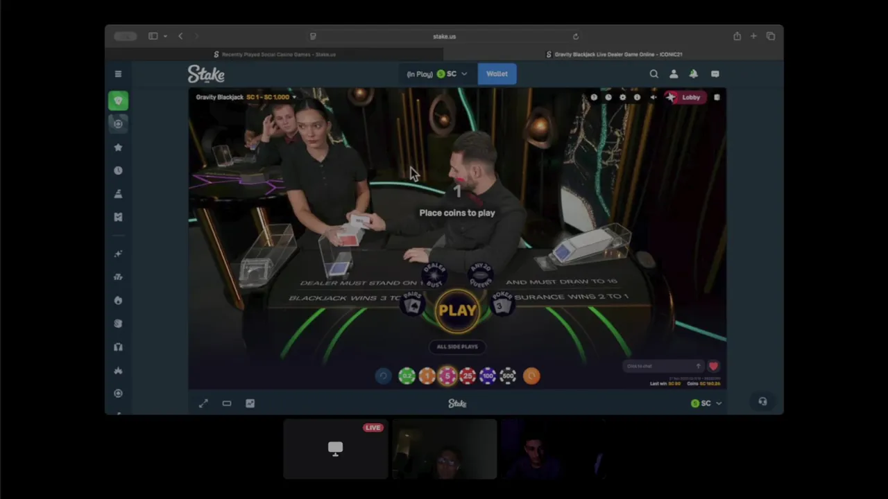Click the orange repeat bet button
The image size is (888, 499).
531,376
